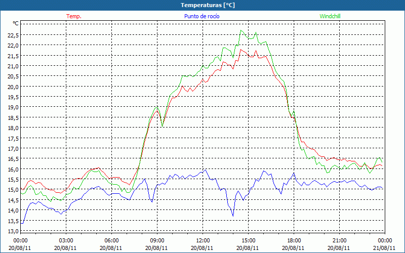This screenshot has height=253, width=405.
Task: Click the 22,0 y-axis value
Action: (13, 46)
